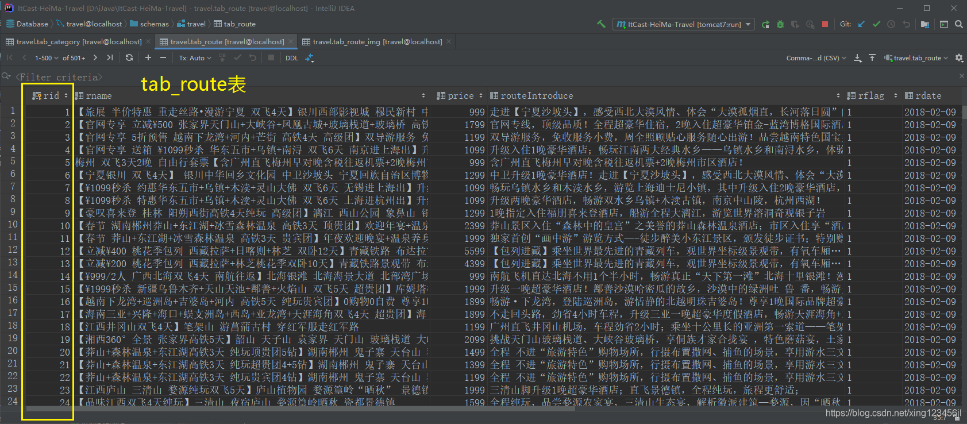Click the price column header
The image size is (967, 424).
pos(459,95)
